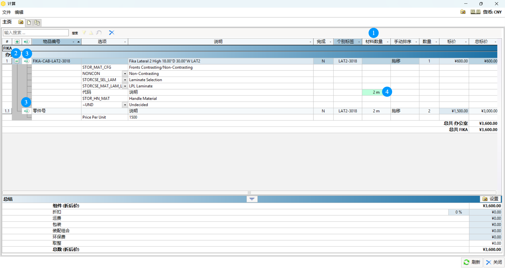Click the green plus expand-all header icon
The image size is (505, 268).
click(x=17, y=42)
